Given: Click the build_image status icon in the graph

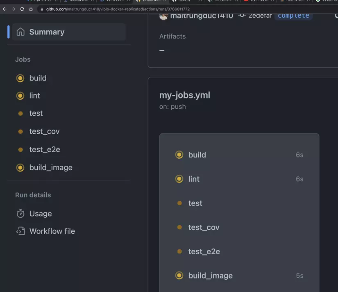Looking at the screenshot, I should tap(179, 275).
